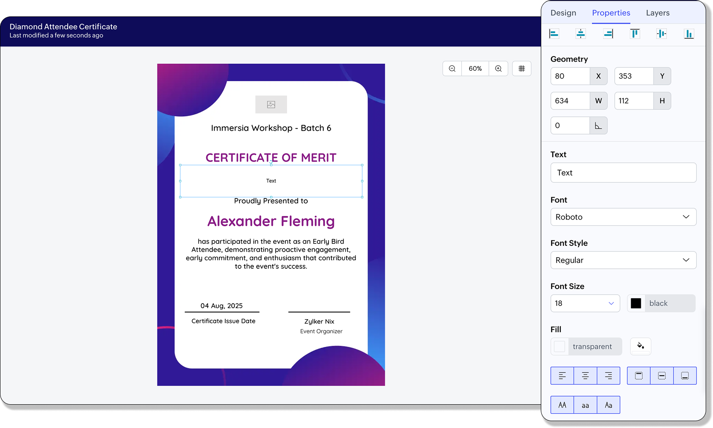Click the zoom in magnifier icon
This screenshot has width=713, height=428.
coord(498,69)
